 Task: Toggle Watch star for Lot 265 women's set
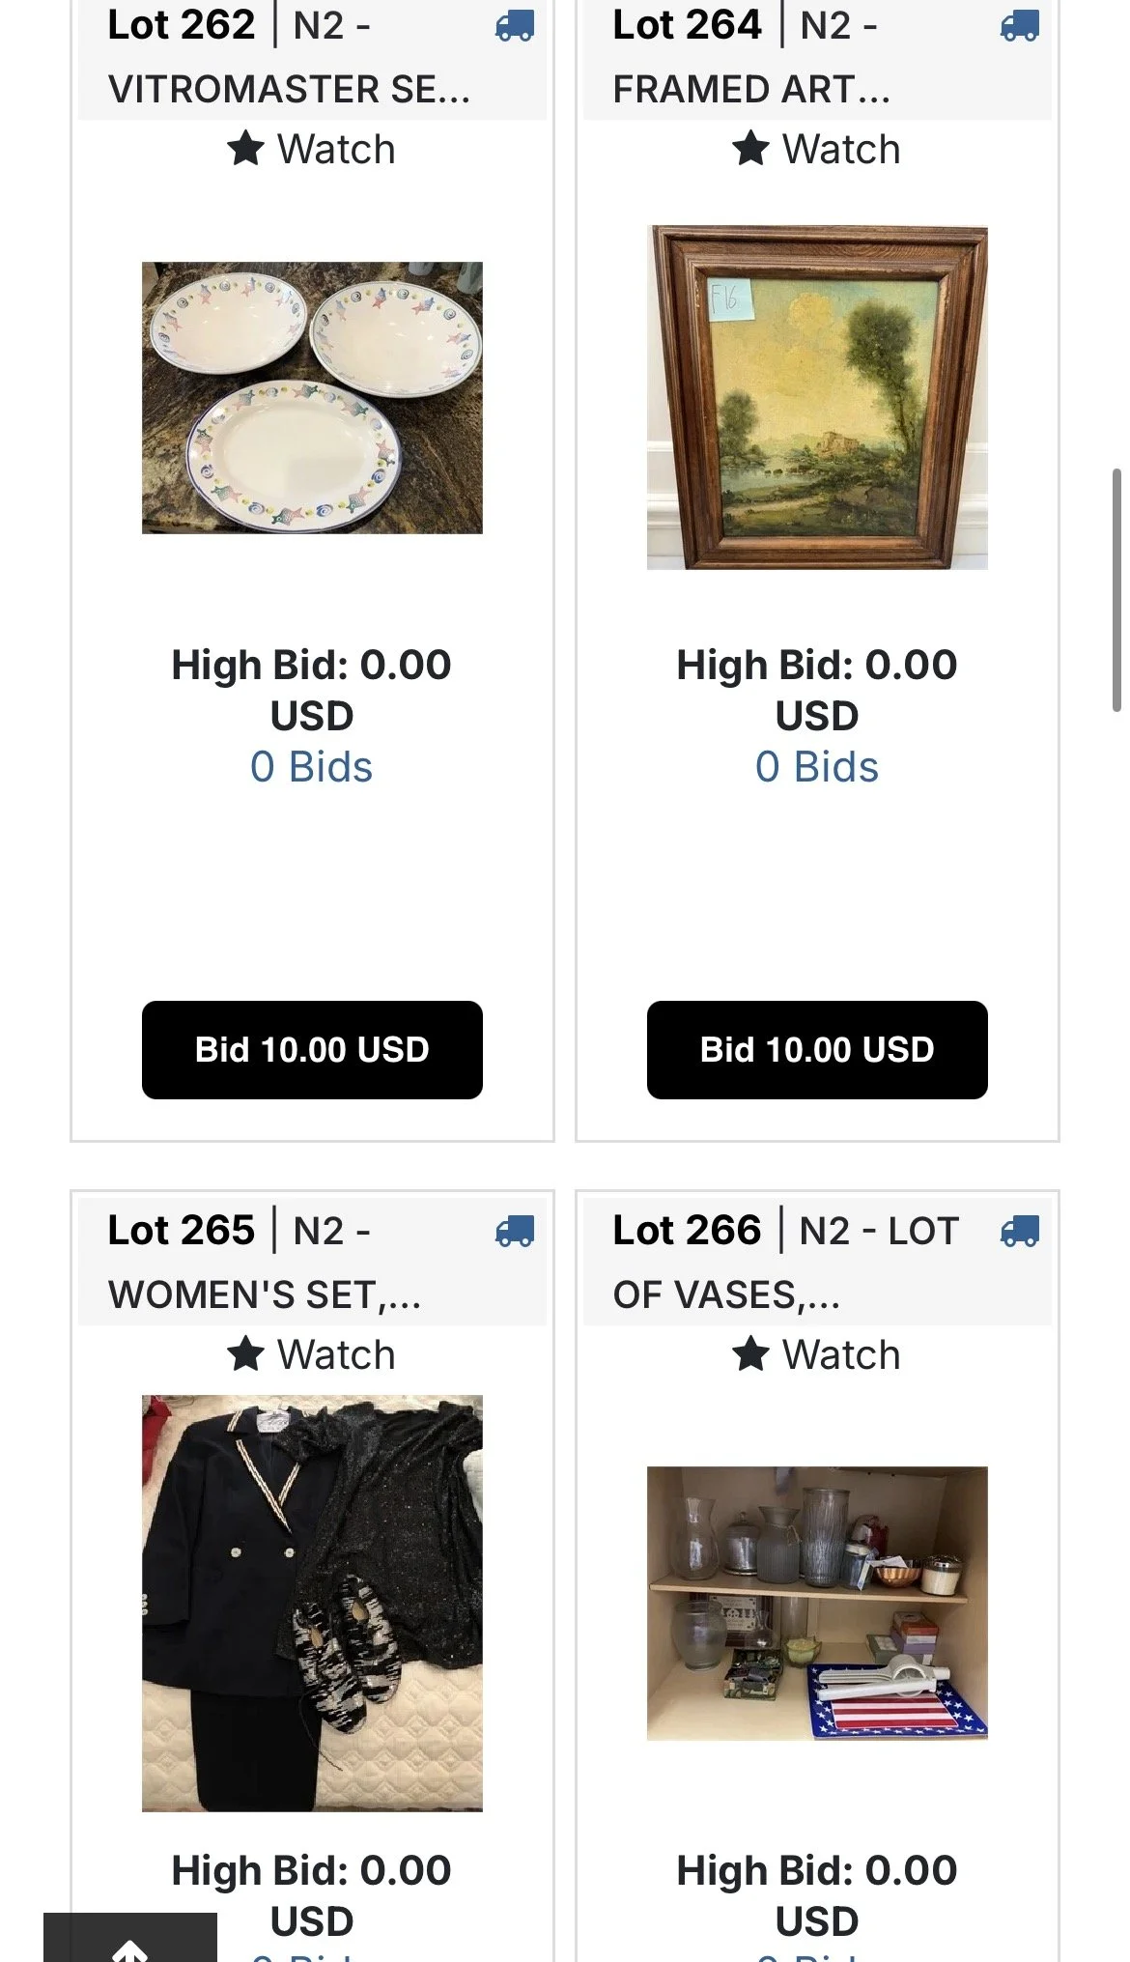point(311,1354)
